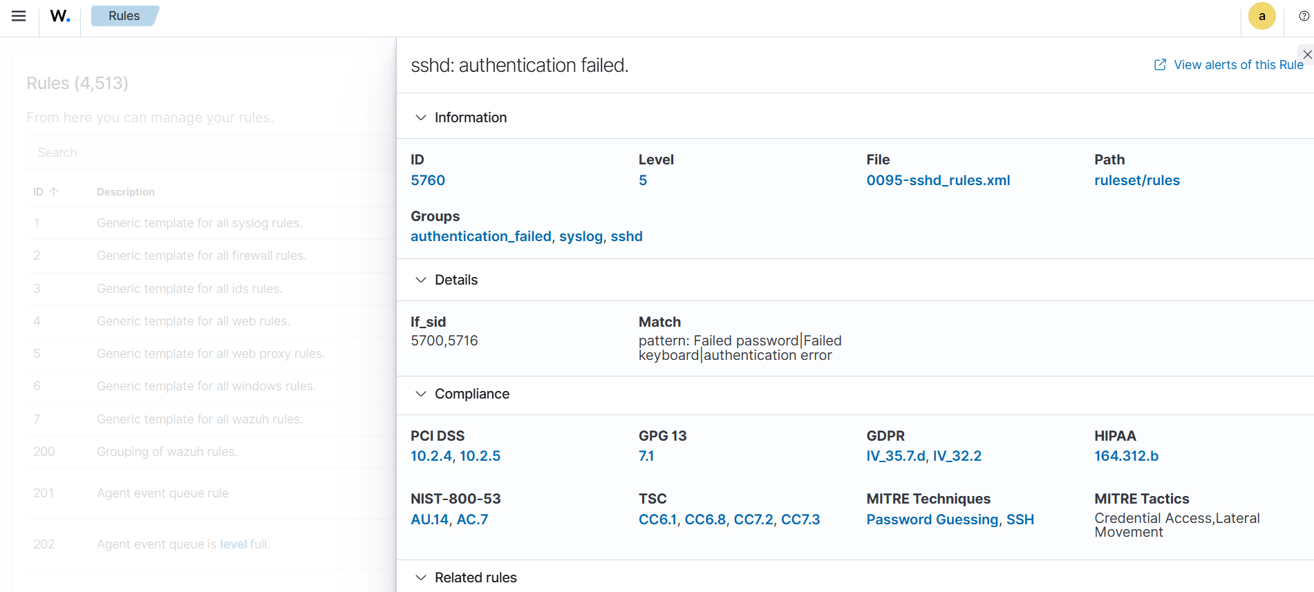This screenshot has height=592, width=1314.
Task: Collapse the Compliance section
Action: [x=420, y=394]
